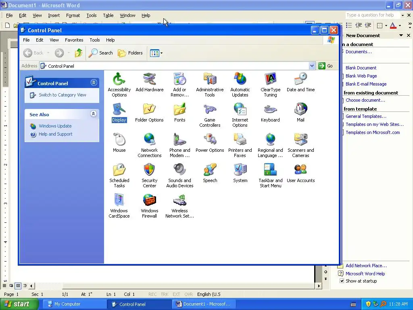The height and width of the screenshot is (310, 413).
Task: Click the Control Panel address field
Action: pyautogui.click(x=174, y=66)
